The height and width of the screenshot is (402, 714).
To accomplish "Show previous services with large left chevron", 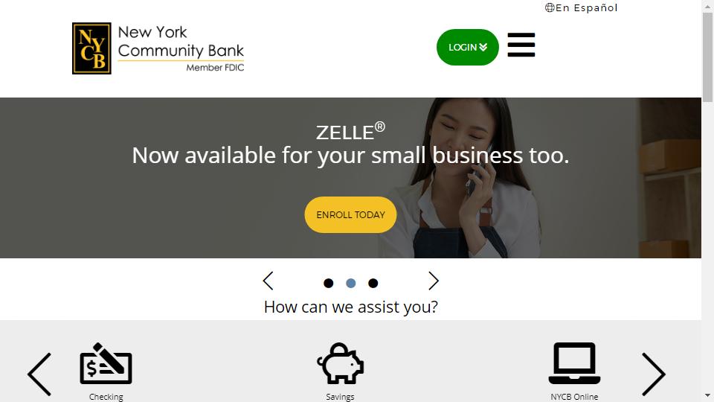I will coord(39,374).
